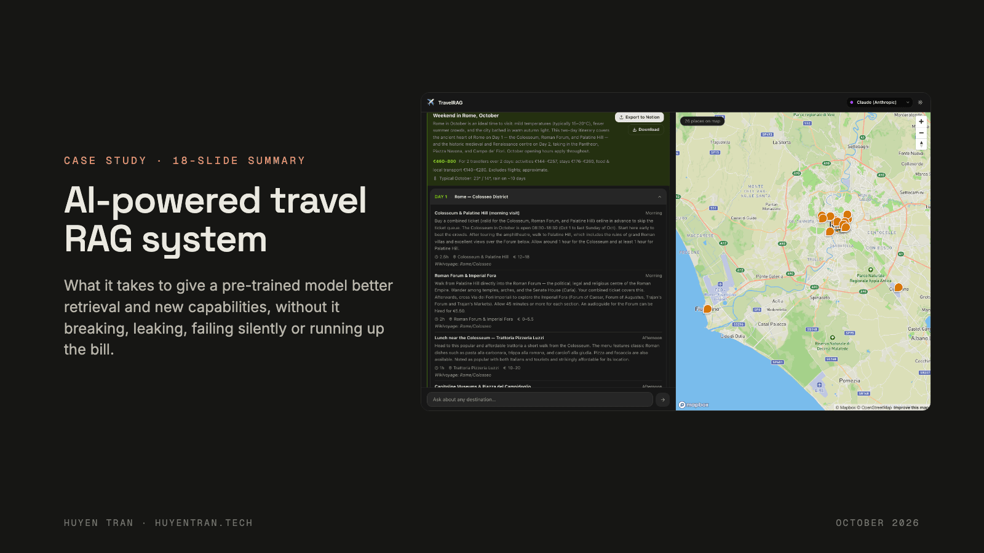Click the 'Roman Forum & Imperial Fora' heading

[x=465, y=276]
